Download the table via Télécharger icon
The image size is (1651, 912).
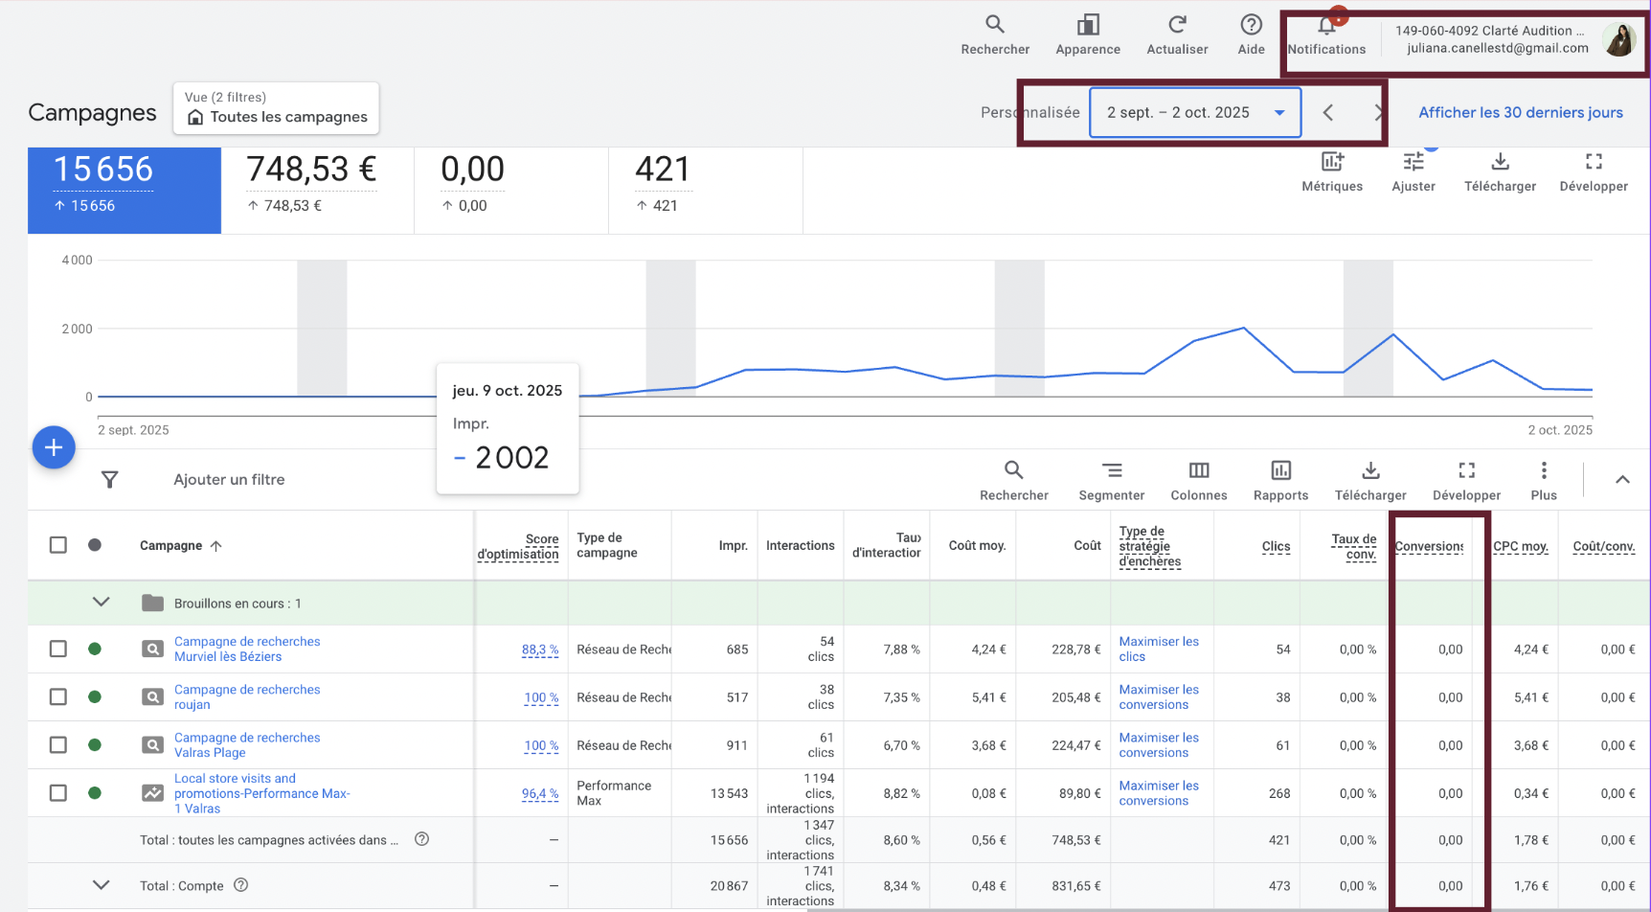(x=1370, y=469)
